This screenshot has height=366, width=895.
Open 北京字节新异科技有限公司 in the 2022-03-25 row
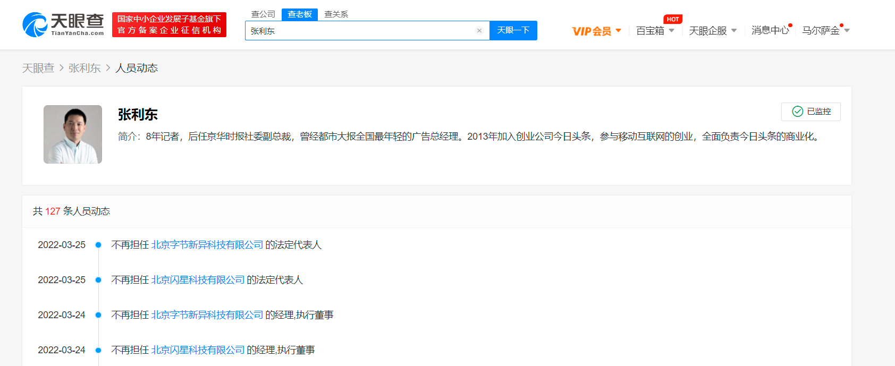pos(207,245)
